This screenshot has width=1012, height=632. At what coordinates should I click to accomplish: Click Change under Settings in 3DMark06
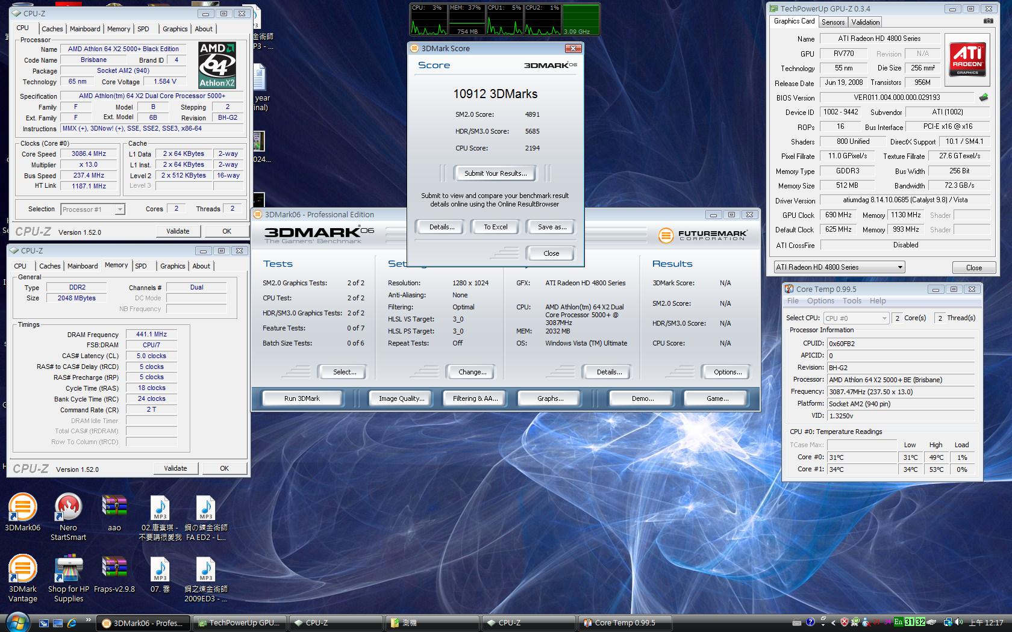pyautogui.click(x=472, y=372)
